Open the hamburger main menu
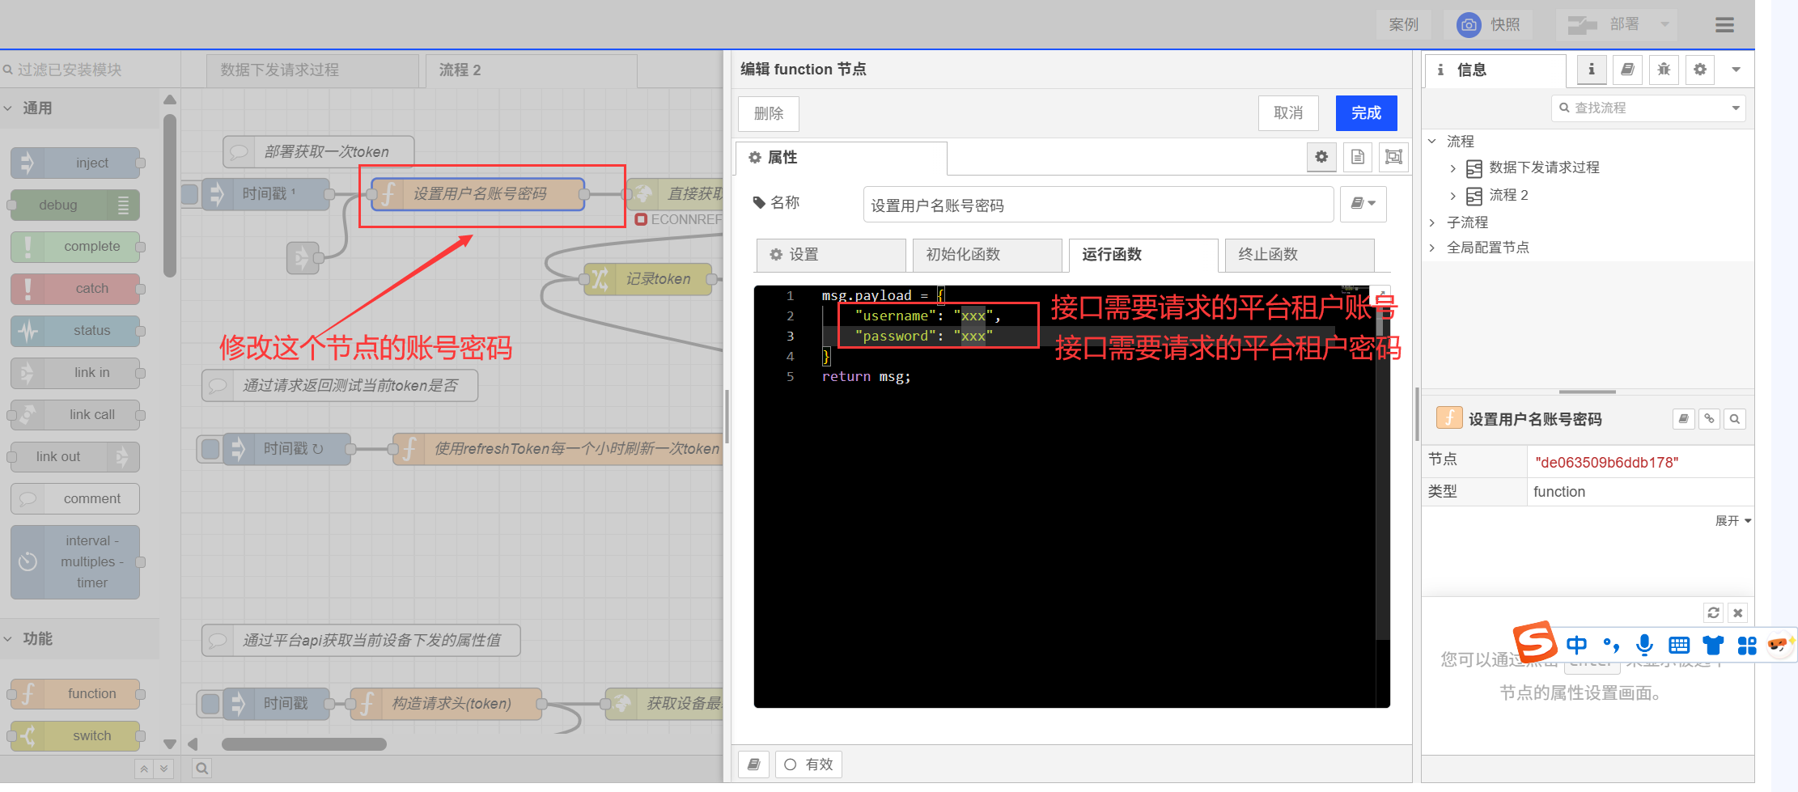The height and width of the screenshot is (792, 1798). click(1724, 25)
